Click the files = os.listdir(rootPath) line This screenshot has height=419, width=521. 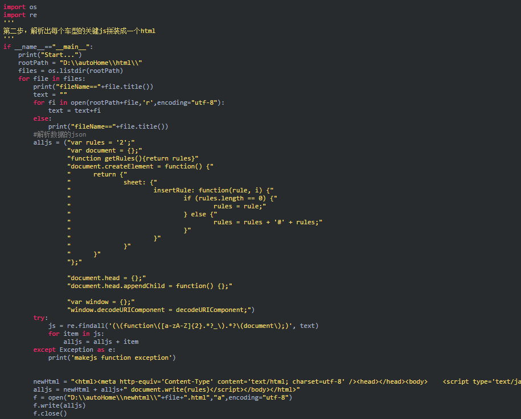click(x=71, y=71)
